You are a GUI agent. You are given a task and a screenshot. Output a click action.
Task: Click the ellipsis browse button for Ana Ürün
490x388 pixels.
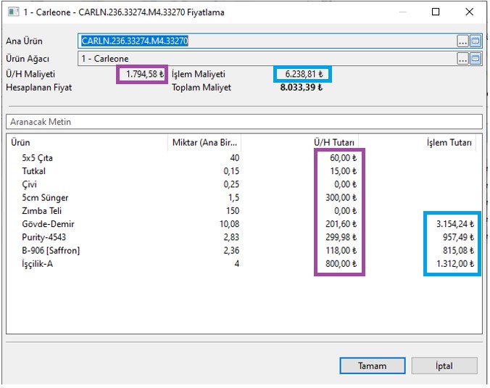point(462,41)
